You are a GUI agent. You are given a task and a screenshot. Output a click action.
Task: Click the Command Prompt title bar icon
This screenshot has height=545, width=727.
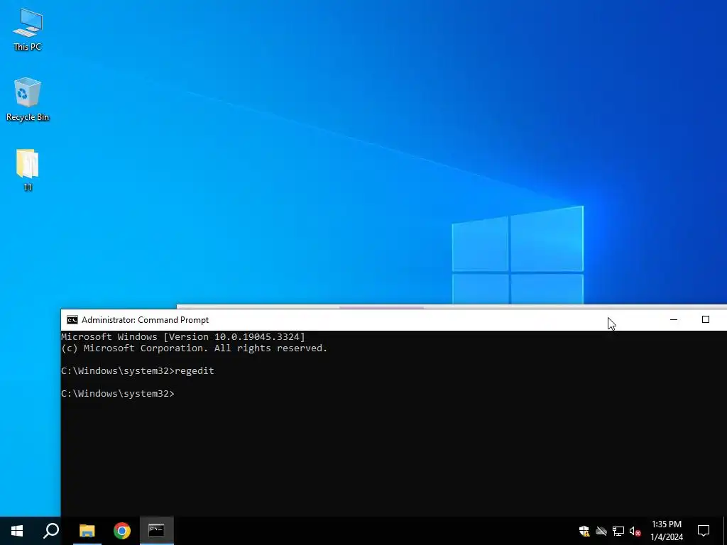[x=72, y=320]
